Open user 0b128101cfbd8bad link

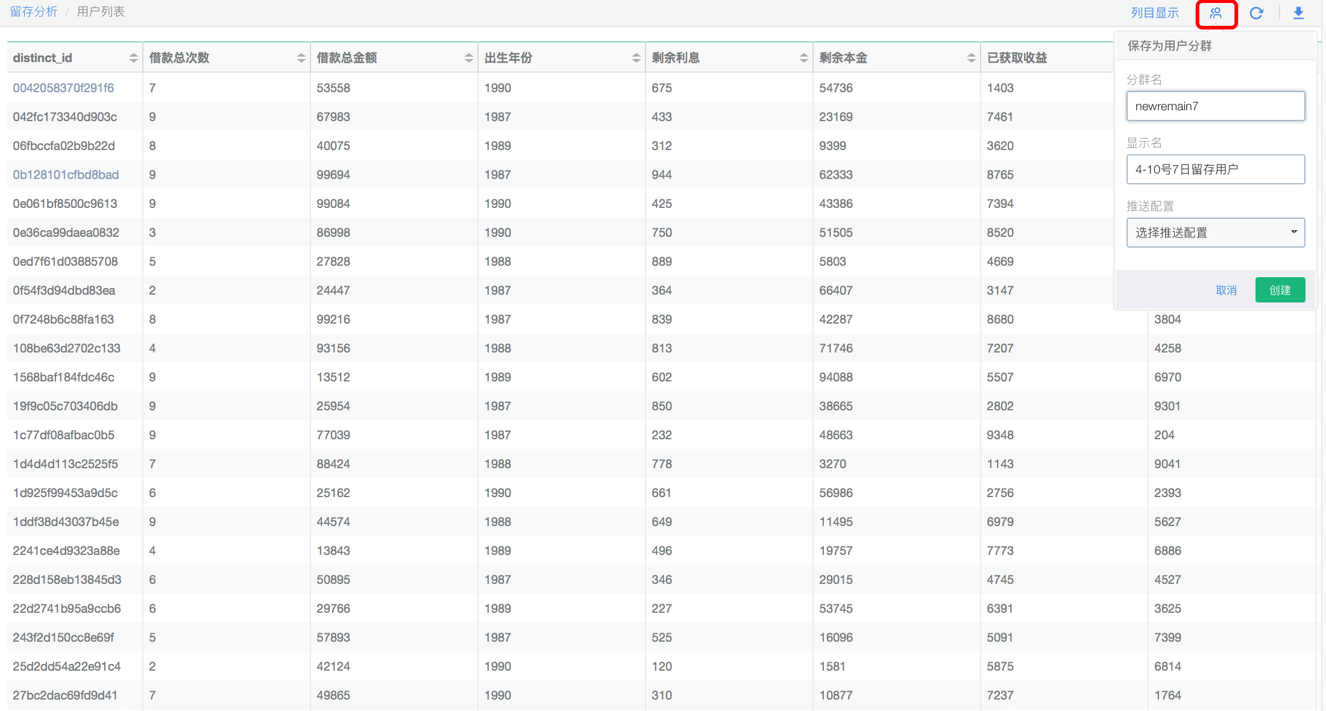(x=66, y=175)
